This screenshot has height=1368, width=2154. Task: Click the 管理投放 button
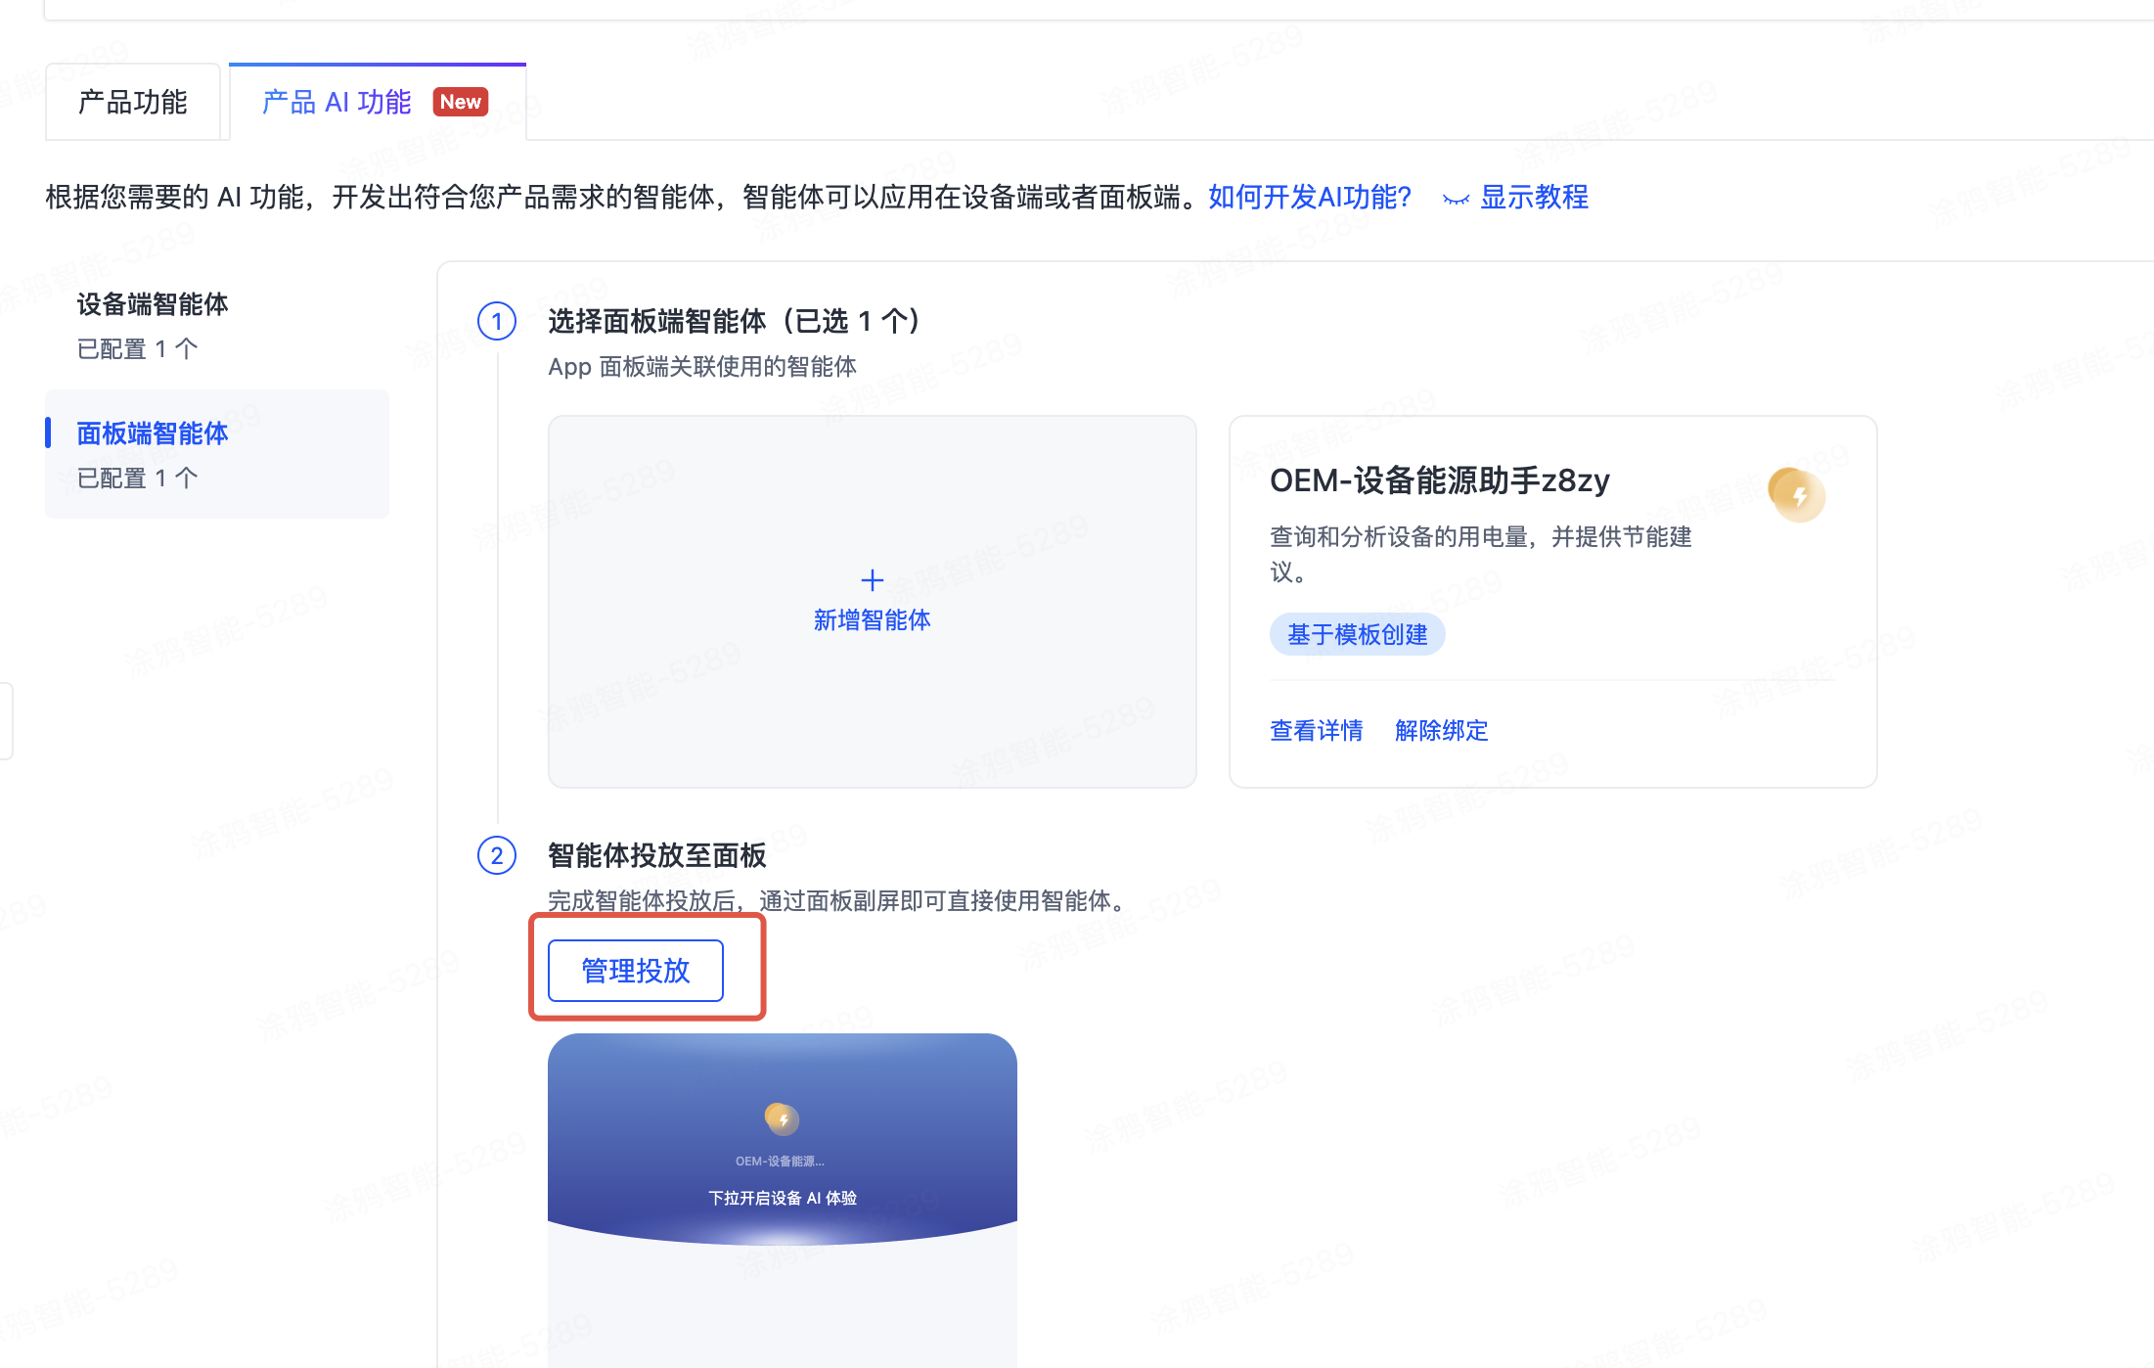[634, 970]
